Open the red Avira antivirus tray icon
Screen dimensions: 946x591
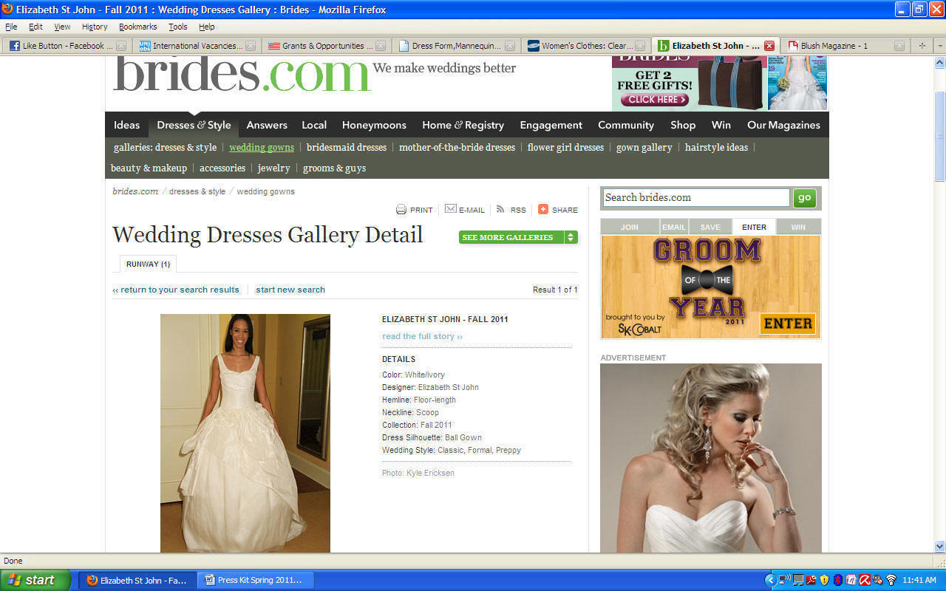point(864,580)
